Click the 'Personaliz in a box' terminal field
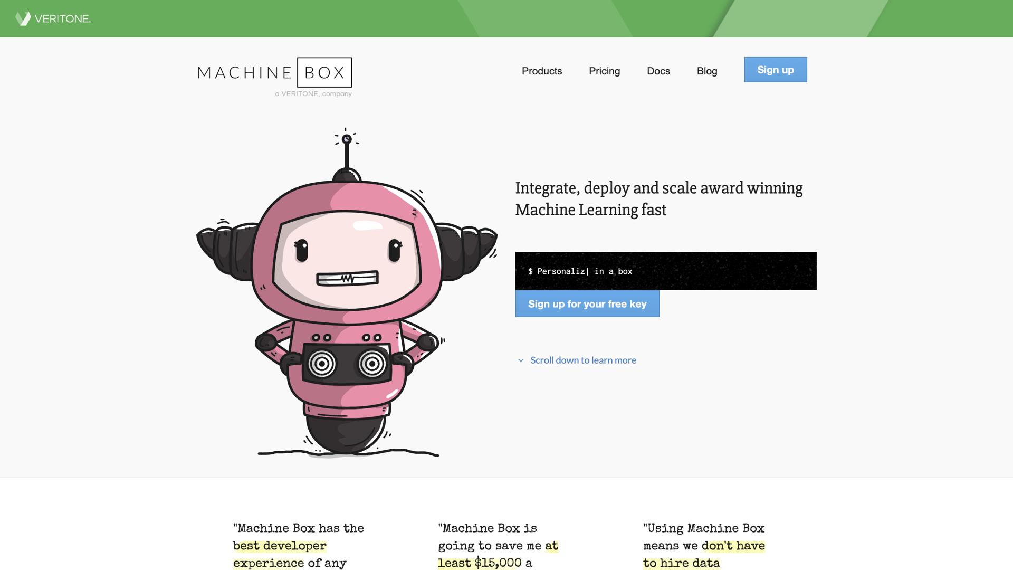The image size is (1013, 570). point(580,271)
